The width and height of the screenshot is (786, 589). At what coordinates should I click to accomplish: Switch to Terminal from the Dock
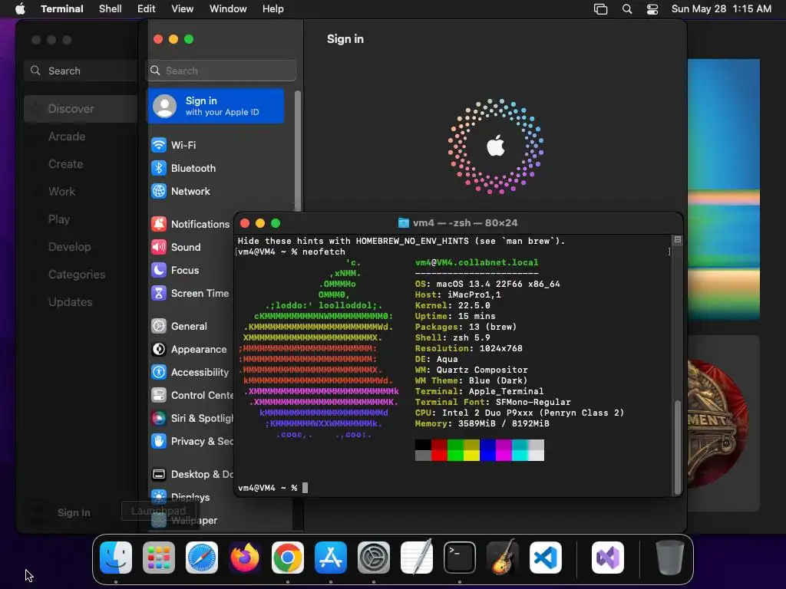click(x=460, y=558)
